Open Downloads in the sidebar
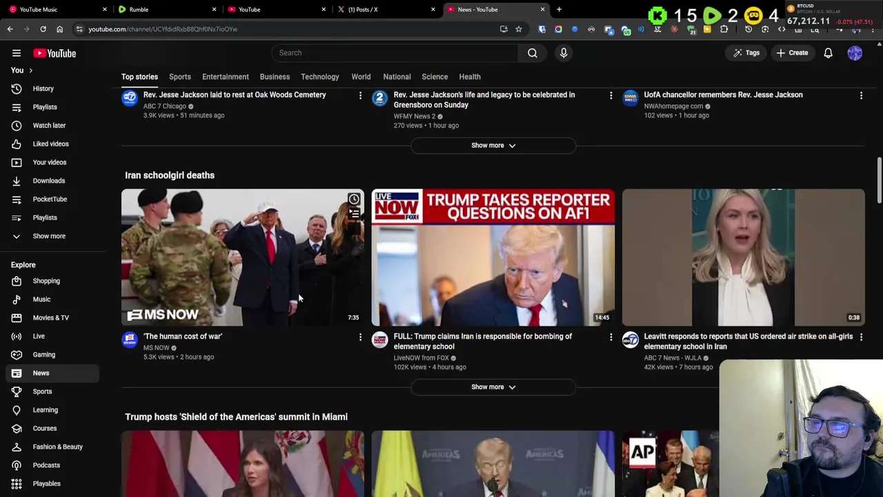The width and height of the screenshot is (883, 497). click(50, 181)
